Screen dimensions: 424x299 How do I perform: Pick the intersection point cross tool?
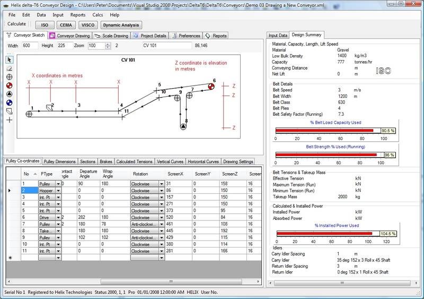(x=10, y=120)
